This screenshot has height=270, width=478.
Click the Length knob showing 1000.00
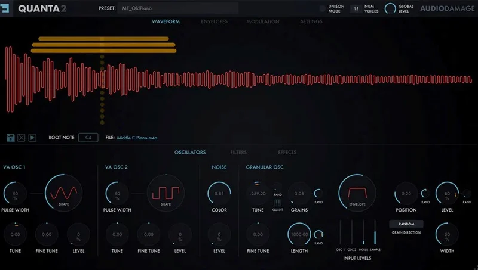click(x=299, y=234)
